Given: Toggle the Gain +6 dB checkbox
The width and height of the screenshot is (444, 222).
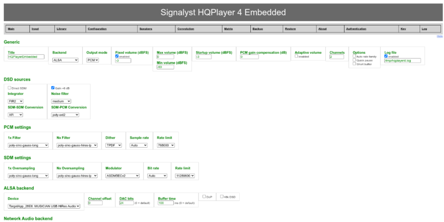Looking at the screenshot, I should click(x=53, y=88).
